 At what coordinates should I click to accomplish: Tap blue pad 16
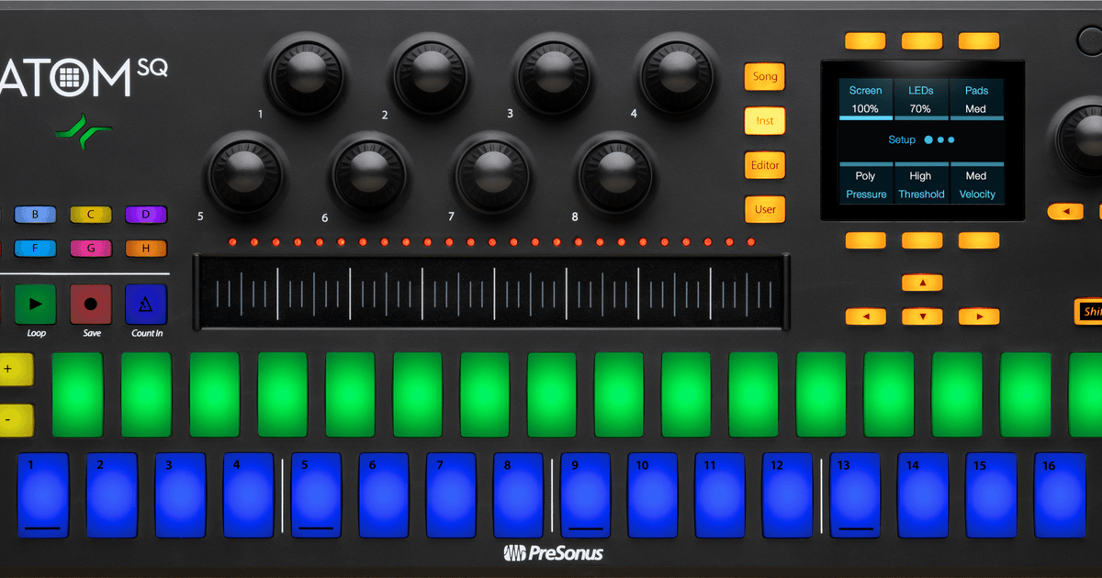tap(1060, 495)
